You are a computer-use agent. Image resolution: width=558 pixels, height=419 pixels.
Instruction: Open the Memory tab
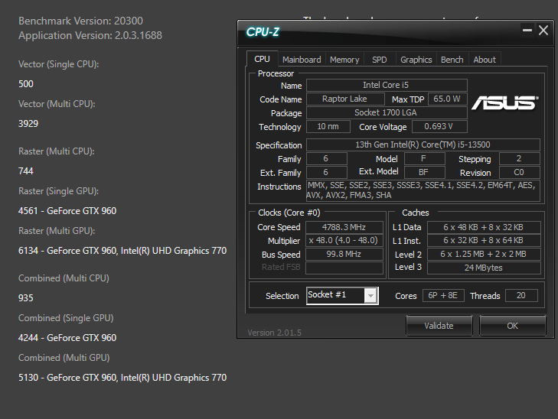click(x=344, y=60)
